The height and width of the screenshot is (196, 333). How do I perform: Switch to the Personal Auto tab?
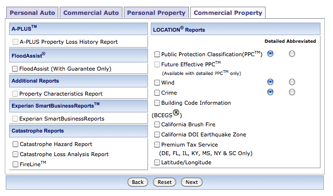33,13
